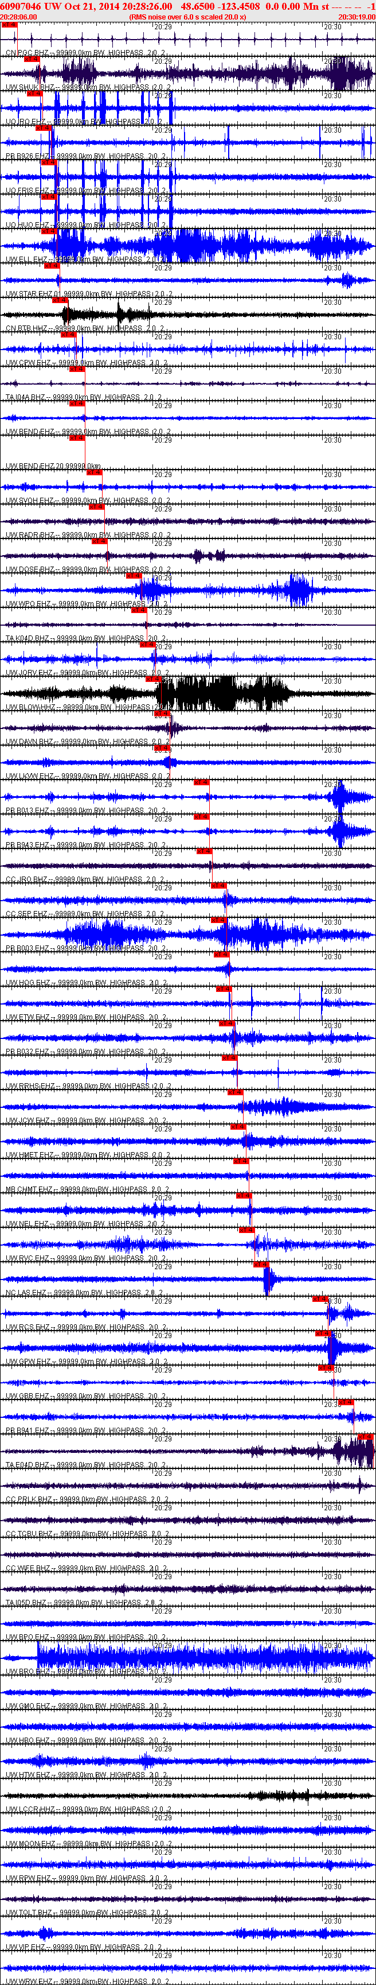
Task: Select the PB B013 EHZ station label
Action: pos(86,812)
